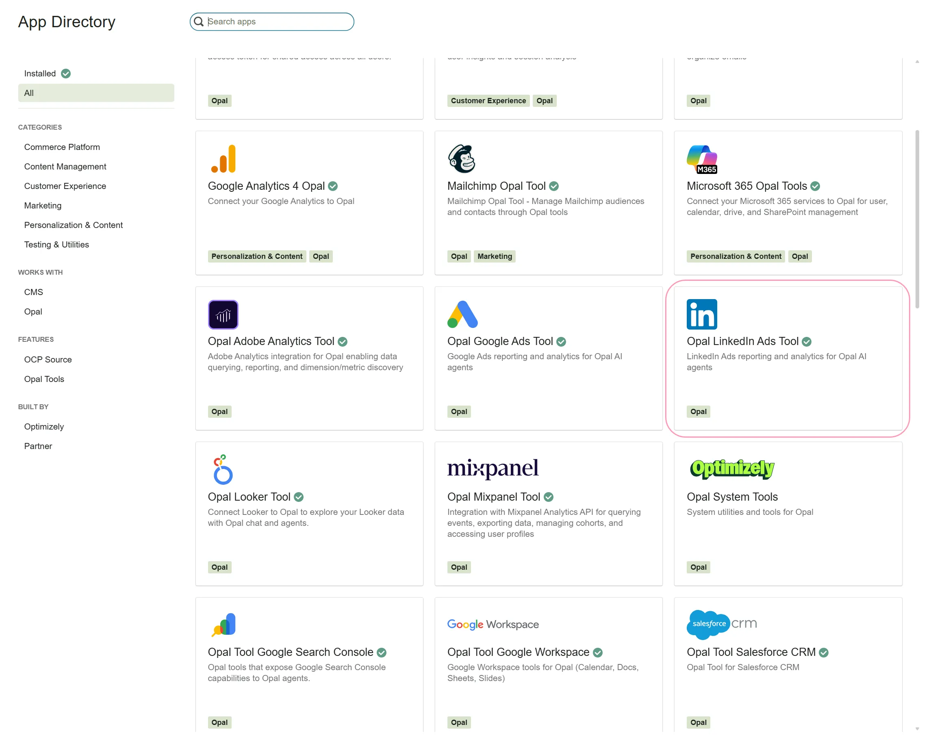
Task: Open the Opal Tool Google Search Console title
Action: [291, 652]
